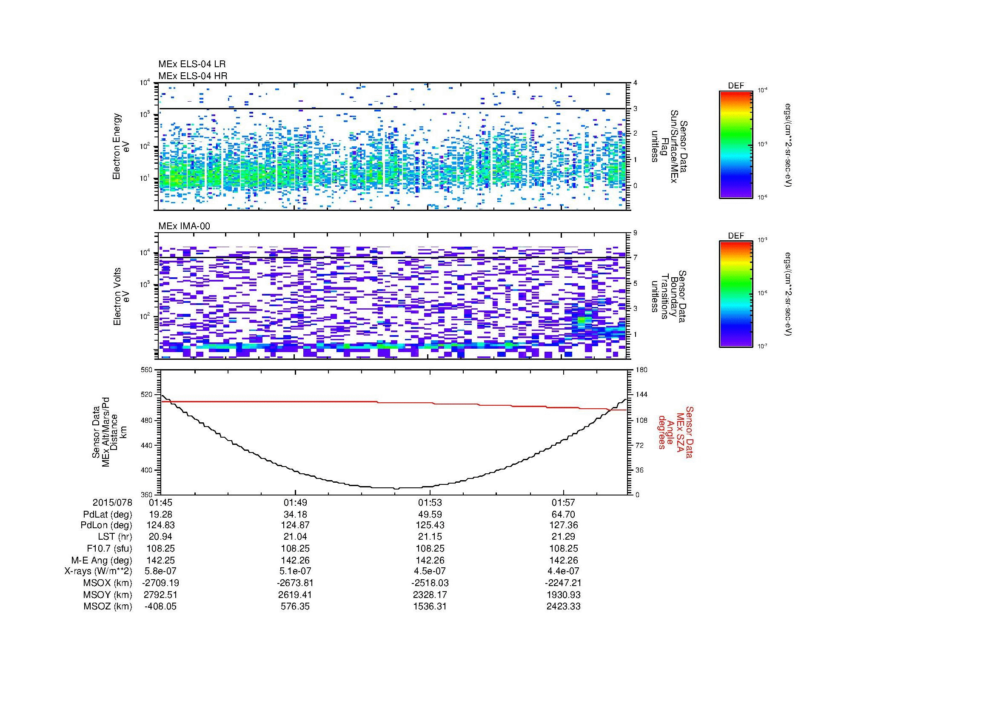Click the 'X-rays (W/m**2)' row label

click(x=98, y=571)
